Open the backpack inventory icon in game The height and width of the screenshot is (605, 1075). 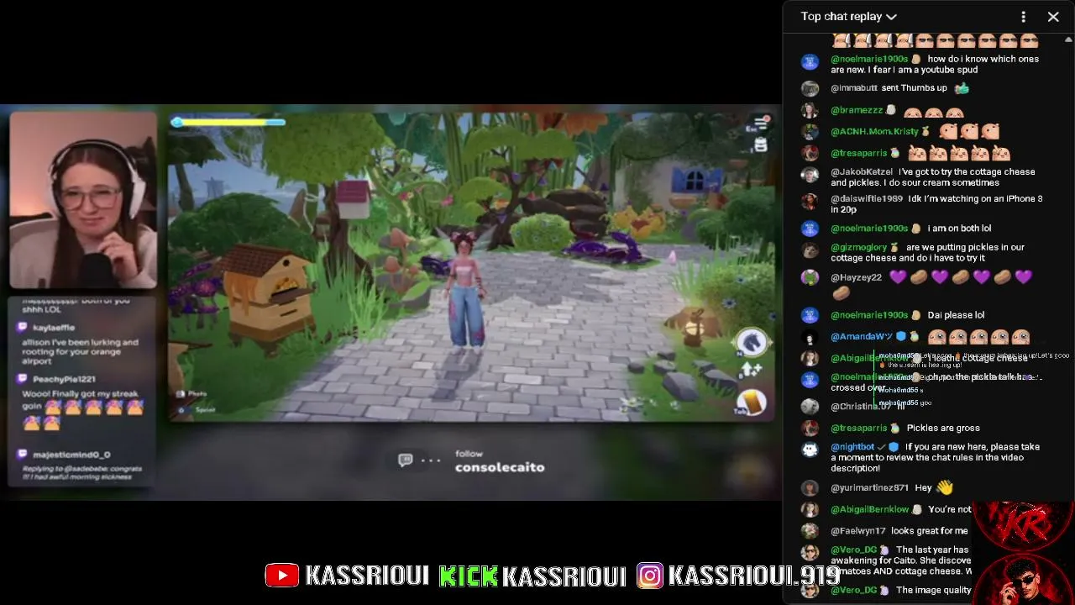(760, 145)
